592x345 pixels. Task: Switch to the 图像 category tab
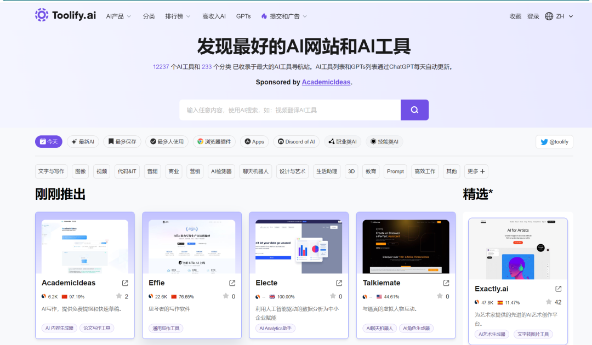pyautogui.click(x=81, y=171)
